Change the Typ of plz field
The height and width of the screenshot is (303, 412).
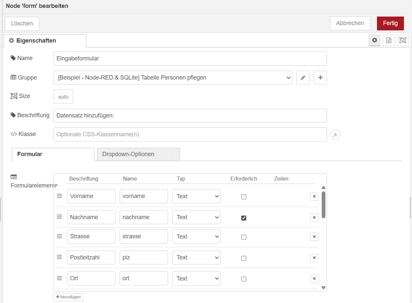point(196,258)
